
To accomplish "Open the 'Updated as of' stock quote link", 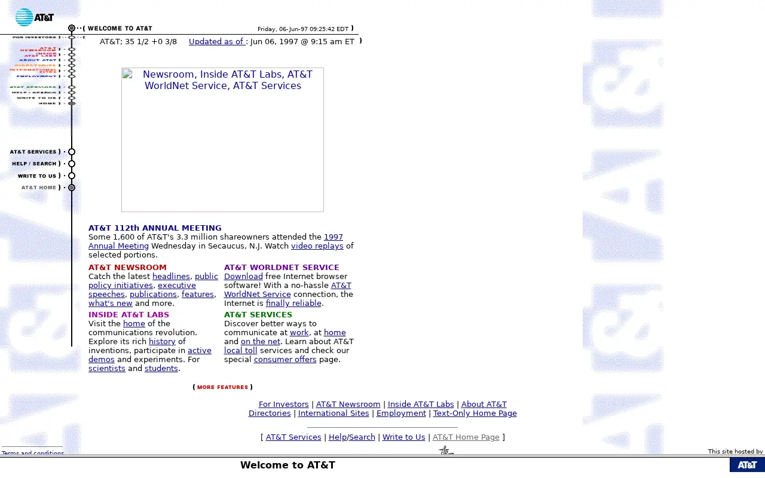I will pyautogui.click(x=217, y=41).
